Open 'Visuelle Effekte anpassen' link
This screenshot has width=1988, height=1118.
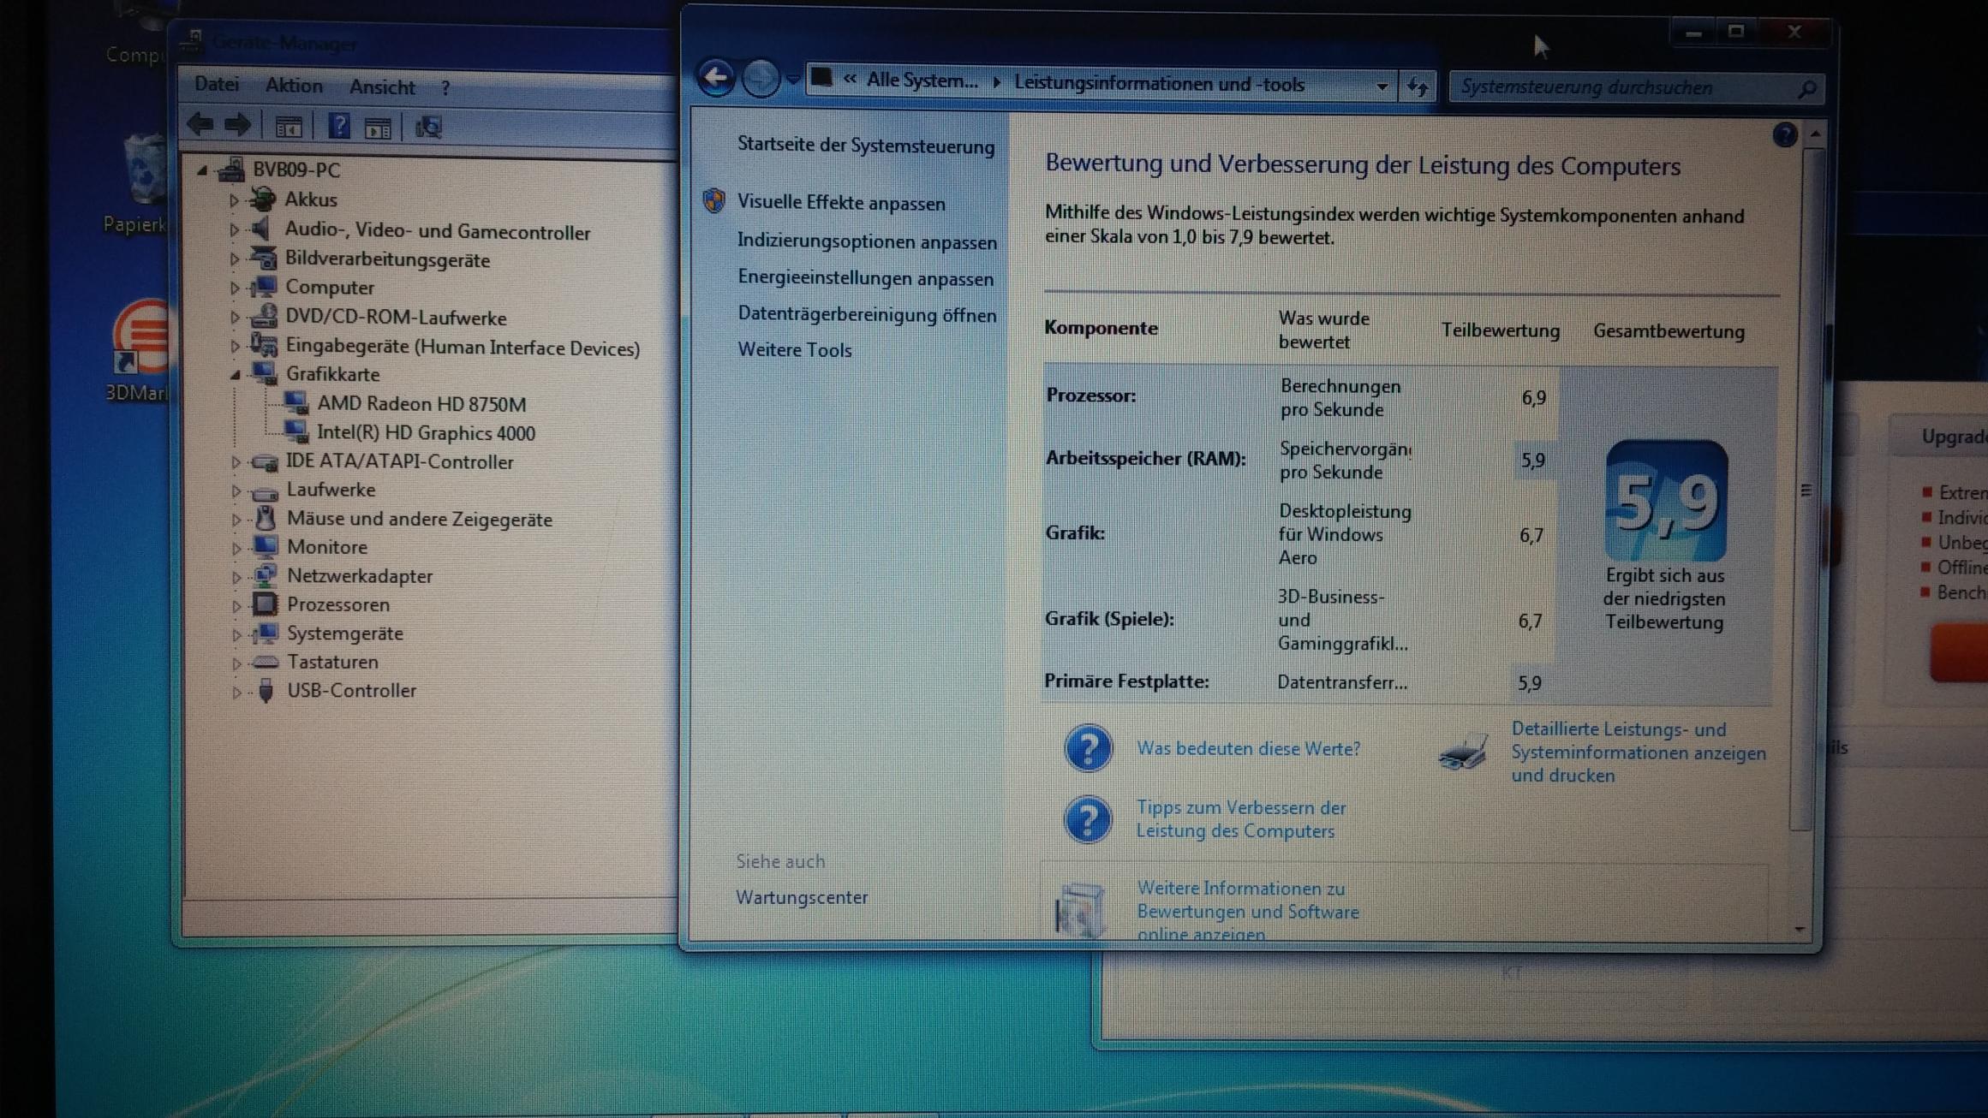click(840, 204)
